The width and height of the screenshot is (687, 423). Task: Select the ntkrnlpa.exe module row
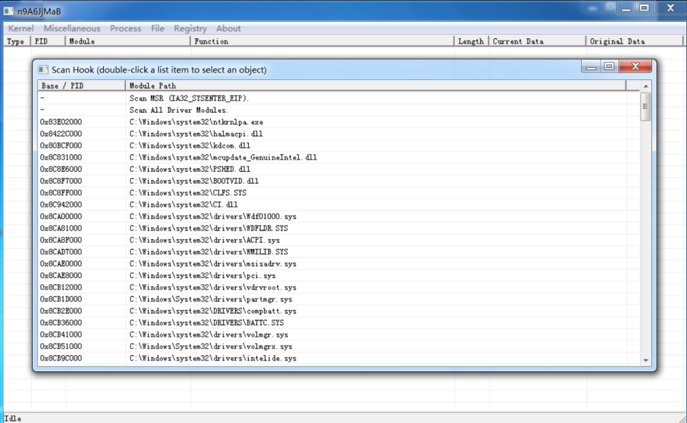(x=201, y=122)
